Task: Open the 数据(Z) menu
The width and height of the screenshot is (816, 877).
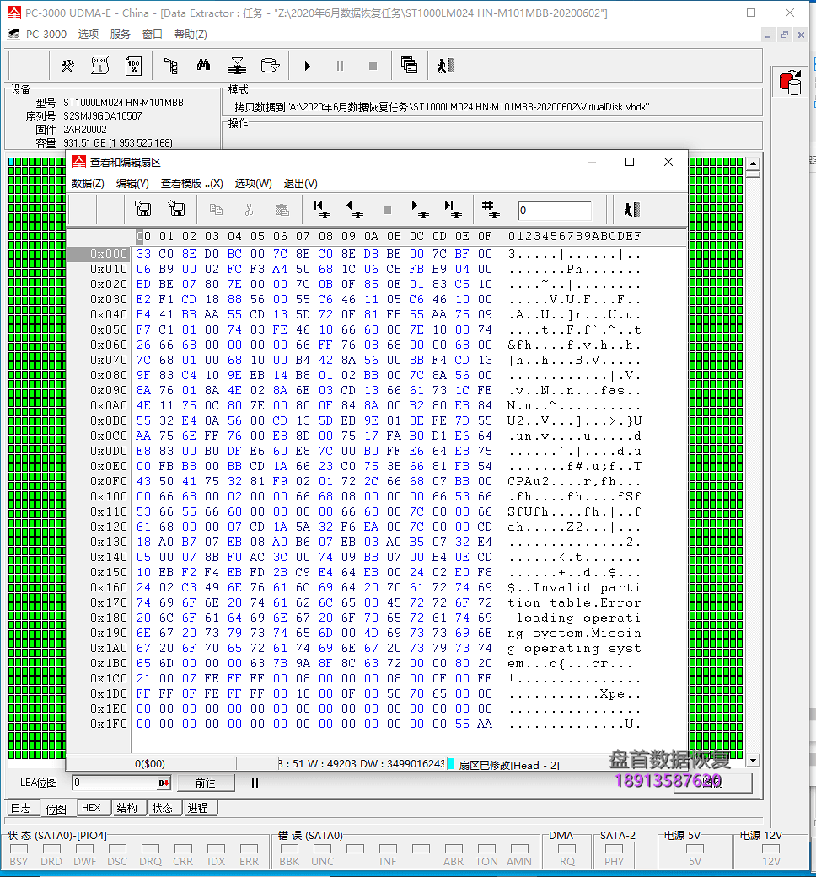Action: tap(88, 184)
